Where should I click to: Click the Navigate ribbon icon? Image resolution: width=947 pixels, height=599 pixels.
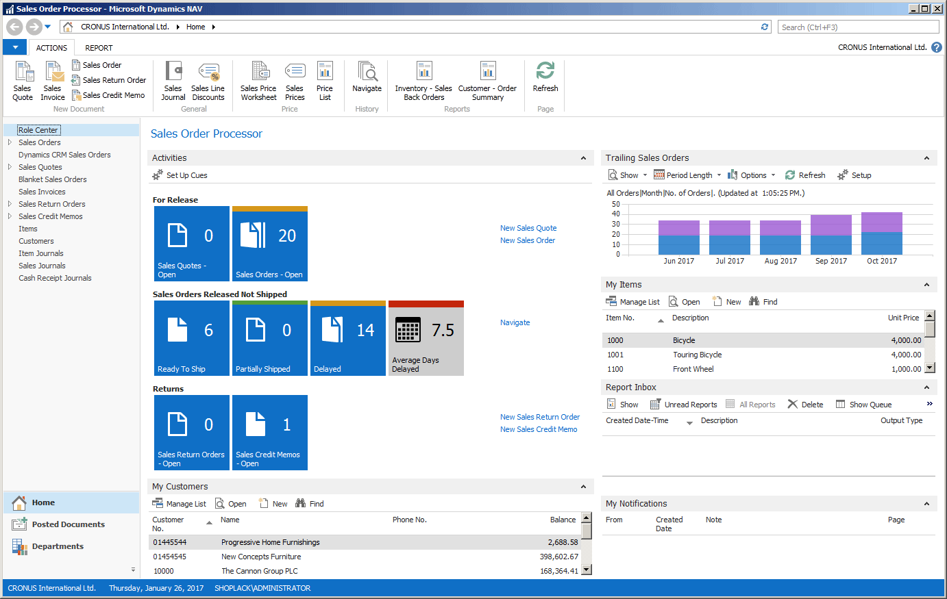pyautogui.click(x=367, y=77)
